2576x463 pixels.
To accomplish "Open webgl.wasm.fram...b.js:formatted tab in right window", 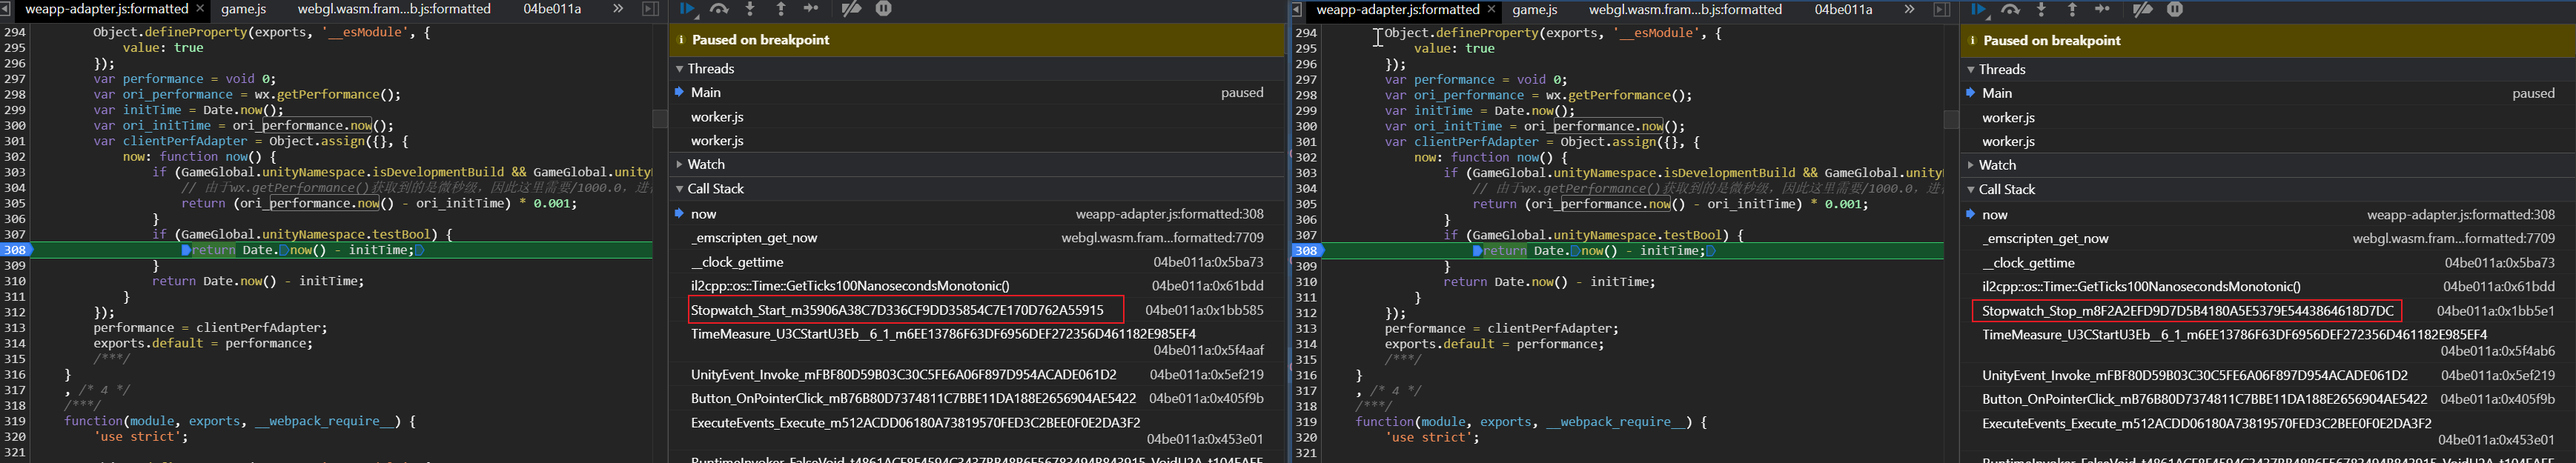I will click(1685, 10).
